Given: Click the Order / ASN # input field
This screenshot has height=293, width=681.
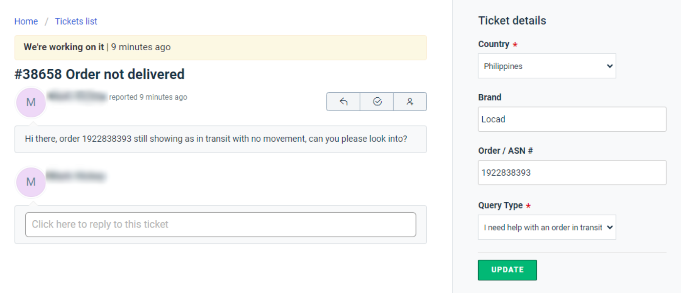Looking at the screenshot, I should coord(571,173).
